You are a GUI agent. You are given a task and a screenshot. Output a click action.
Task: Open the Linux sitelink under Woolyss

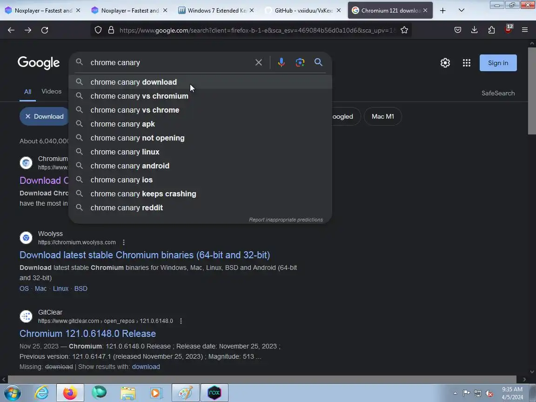(60, 288)
